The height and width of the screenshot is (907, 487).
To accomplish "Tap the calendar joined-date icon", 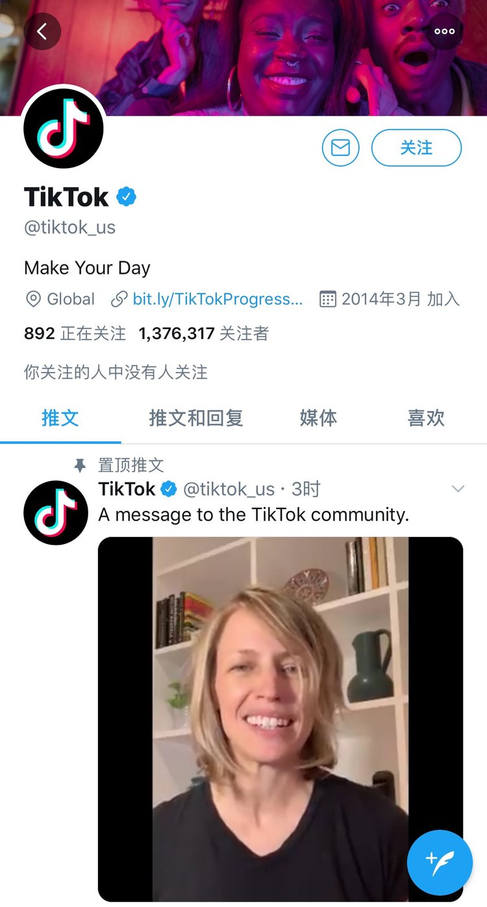I will (x=328, y=299).
